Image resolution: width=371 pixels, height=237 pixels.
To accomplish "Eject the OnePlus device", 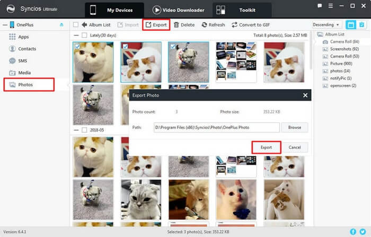I will (61, 24).
